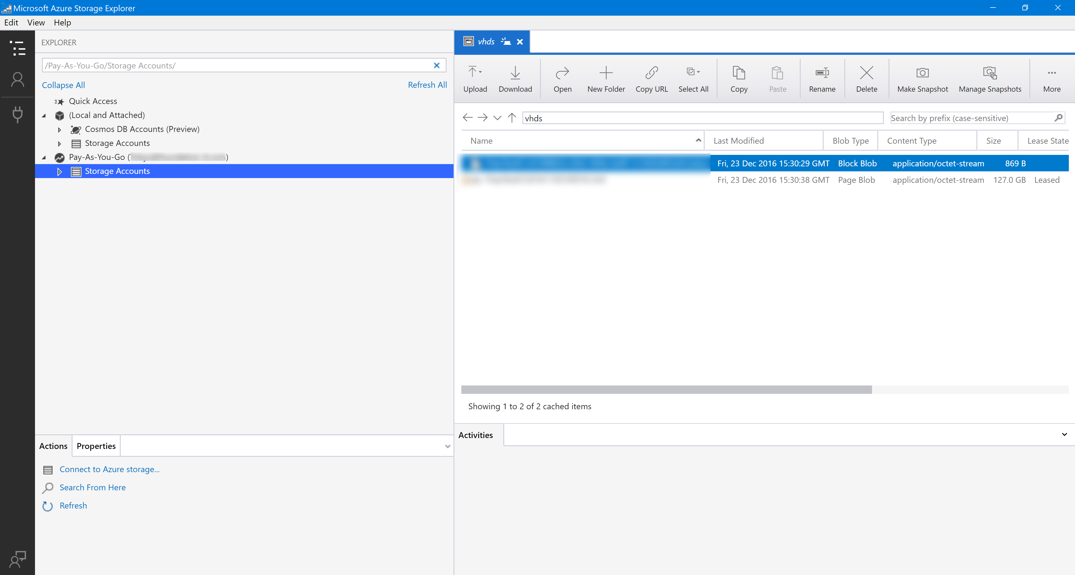Open the More options ellipsis
This screenshot has height=575, width=1075.
(1052, 79)
